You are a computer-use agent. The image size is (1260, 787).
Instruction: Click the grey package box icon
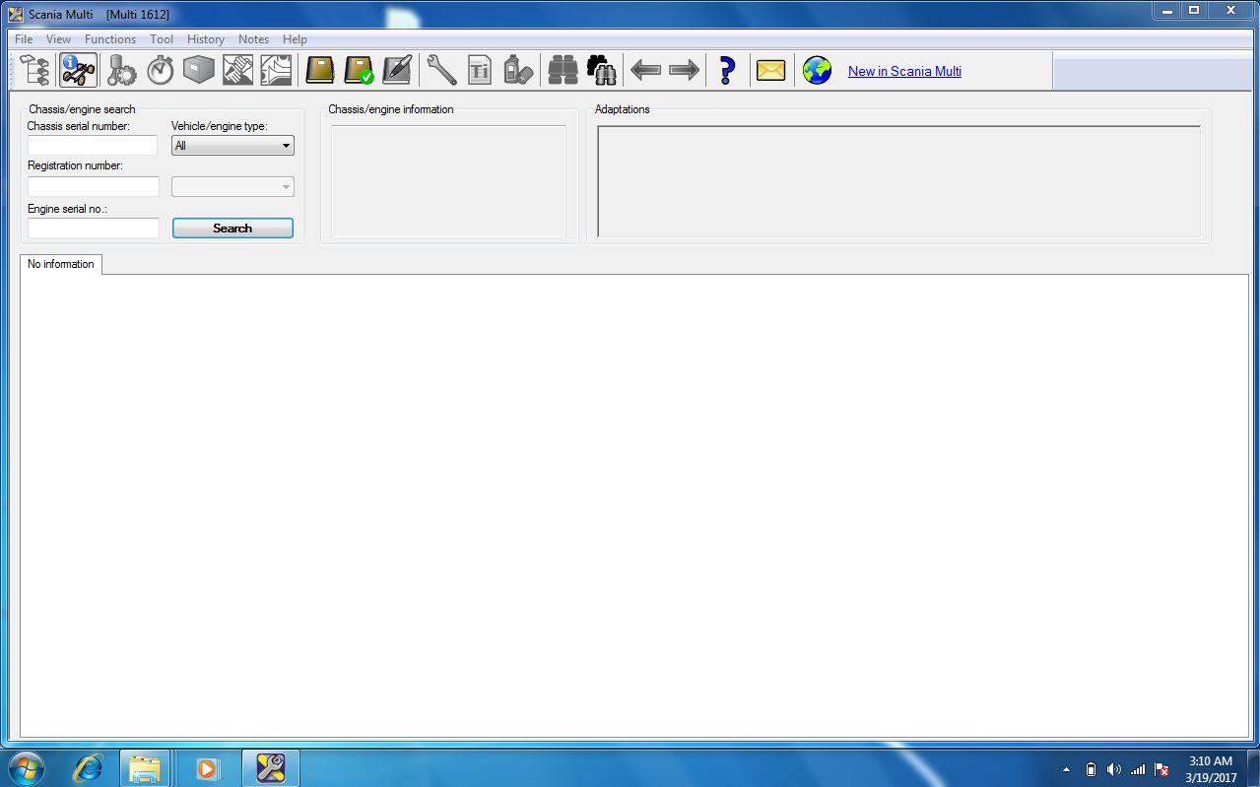click(199, 71)
